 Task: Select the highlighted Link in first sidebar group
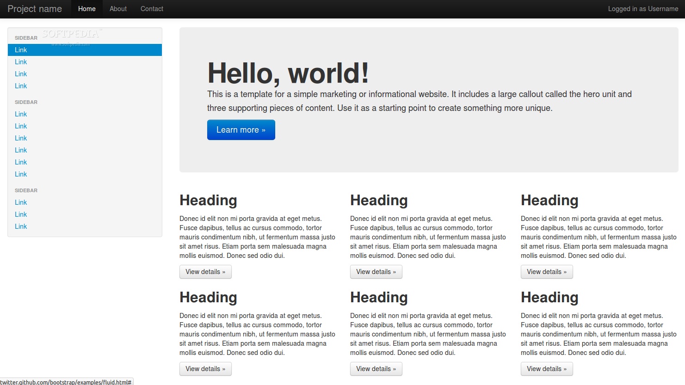(21, 50)
